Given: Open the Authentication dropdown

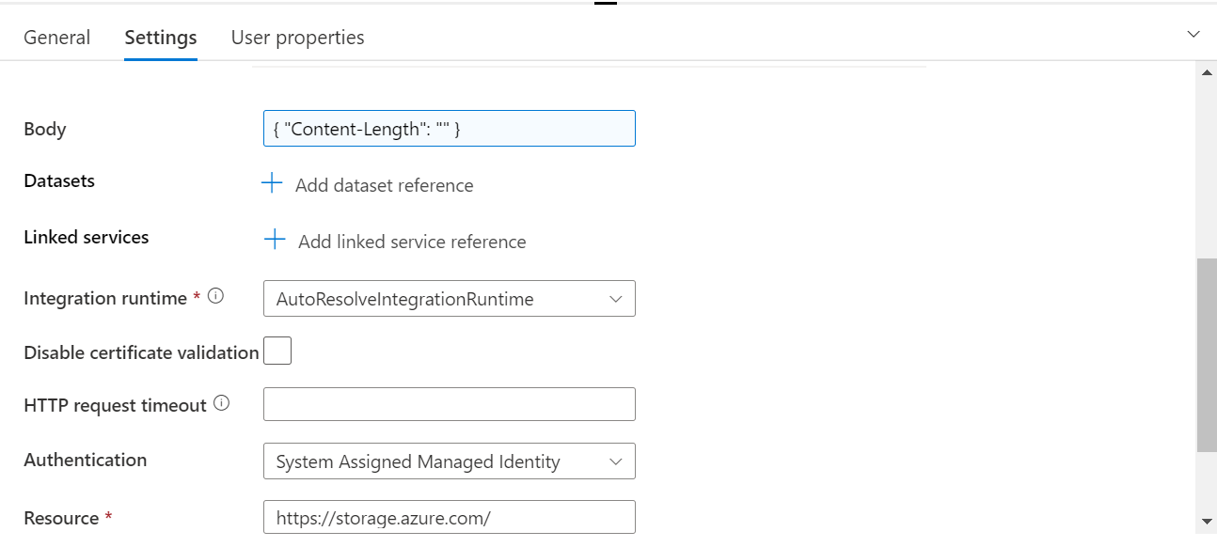Looking at the screenshot, I should coord(616,461).
